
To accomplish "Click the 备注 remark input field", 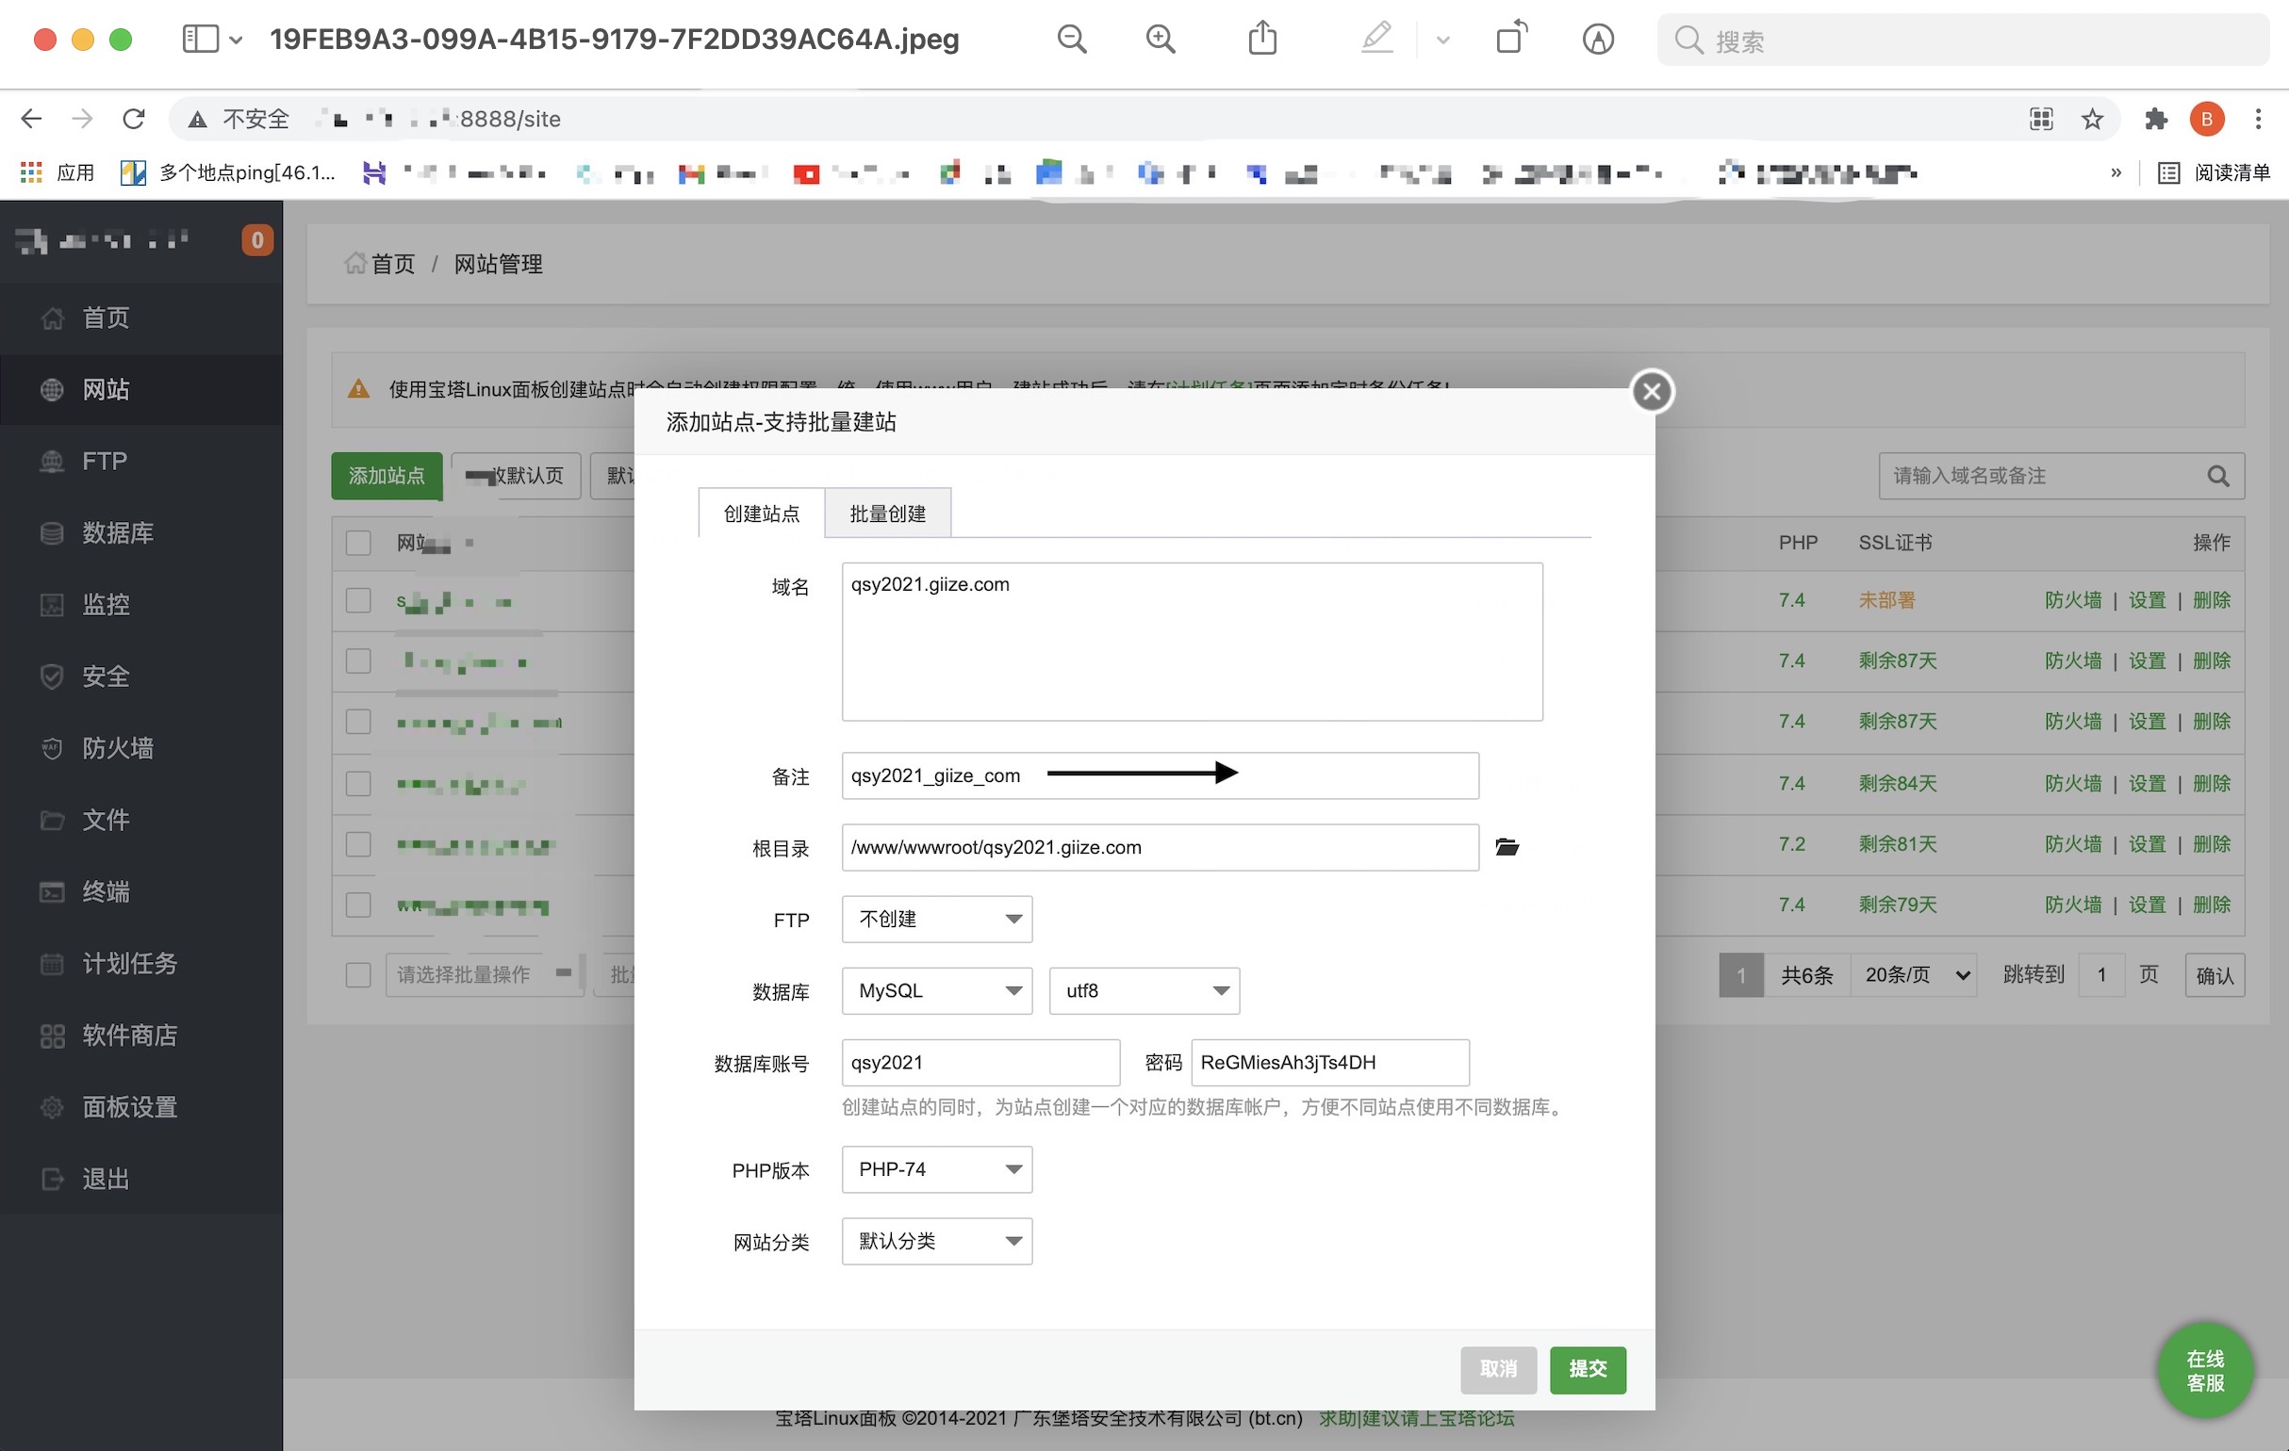I will (x=1160, y=775).
